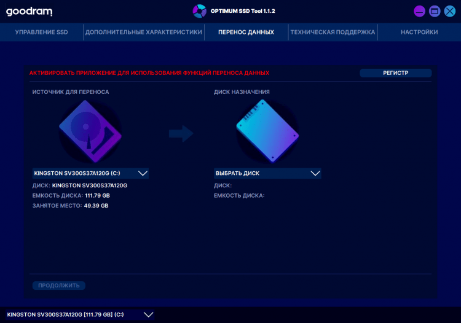Viewport: 461px width, 323px height.
Task: Click the purple source hard drive icon
Action: click(x=90, y=131)
